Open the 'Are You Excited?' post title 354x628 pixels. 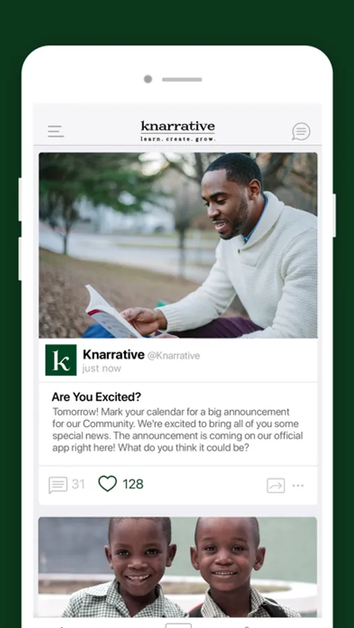pyautogui.click(x=96, y=397)
